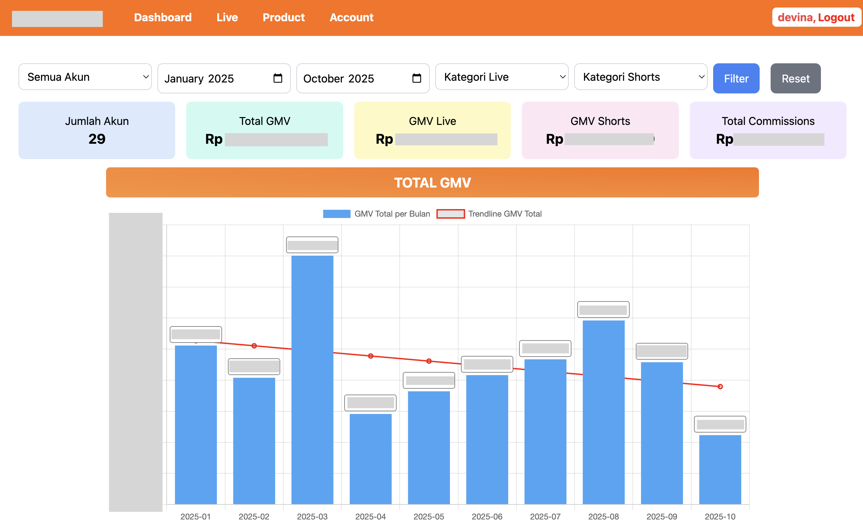Open the Kategori Shorts dropdown
The height and width of the screenshot is (527, 863).
coord(641,77)
